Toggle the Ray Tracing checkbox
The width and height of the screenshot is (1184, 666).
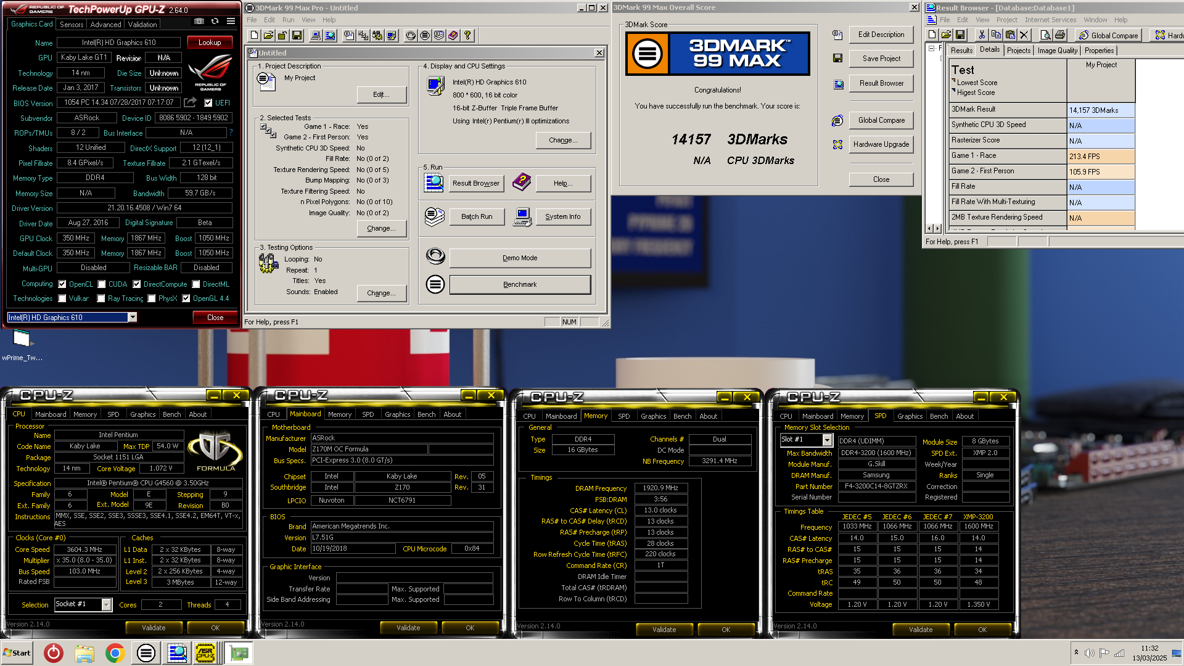click(x=101, y=298)
